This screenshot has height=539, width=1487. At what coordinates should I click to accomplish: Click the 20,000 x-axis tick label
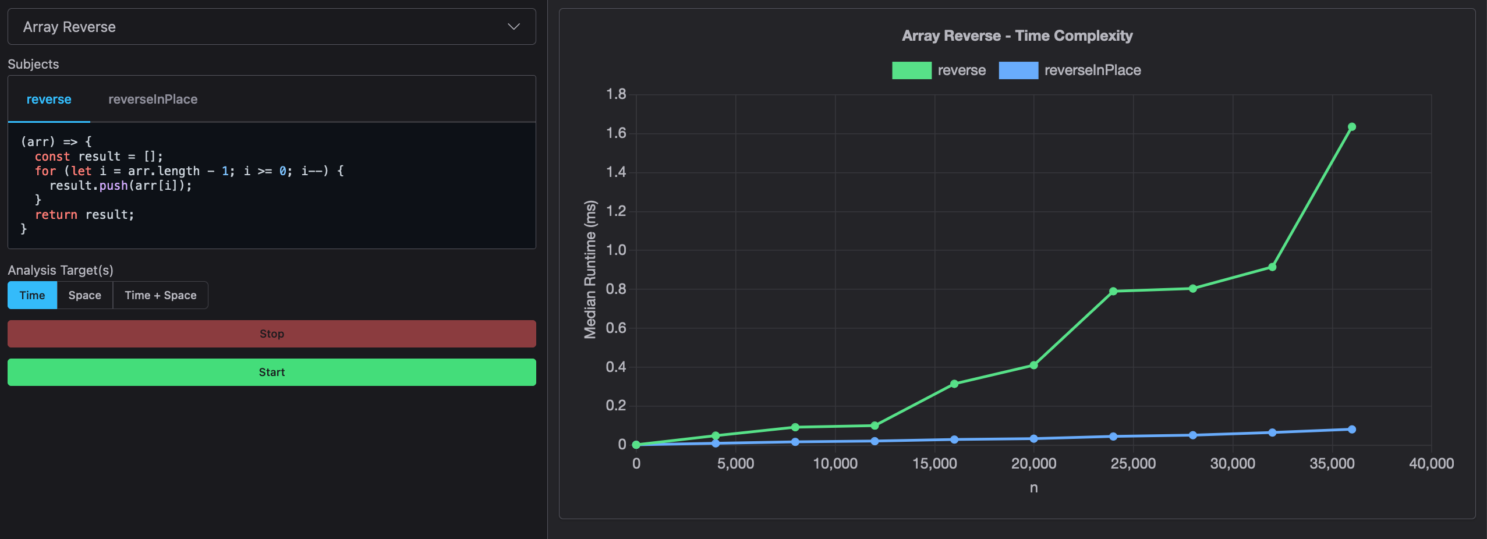pos(1033,463)
